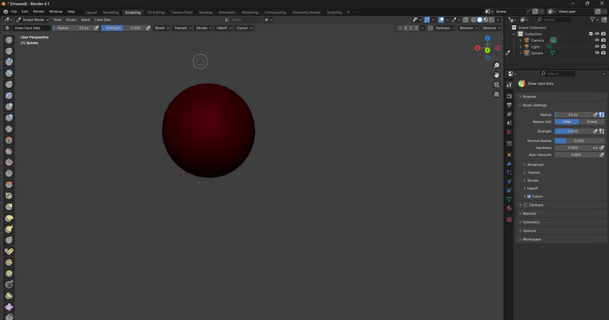
Task: Toggle Y axis symmetry
Action: 411,28
